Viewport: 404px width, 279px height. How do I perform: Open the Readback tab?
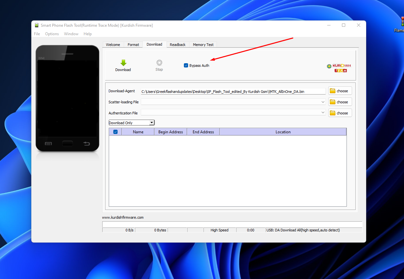[x=177, y=45]
